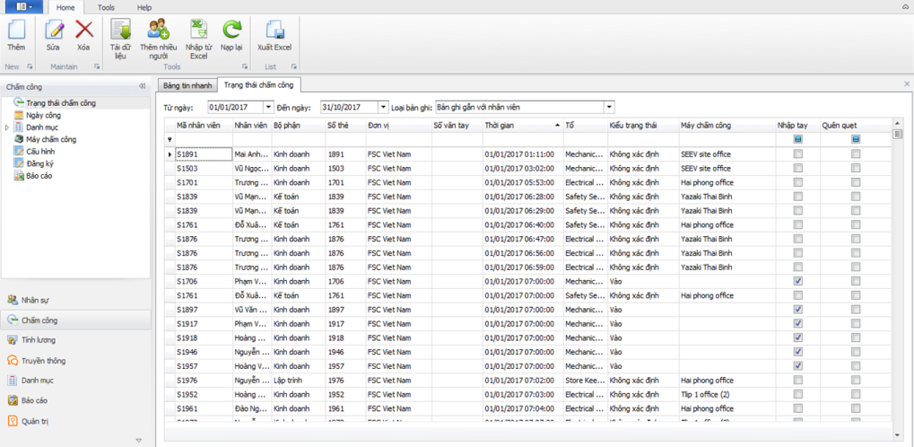This screenshot has height=447, width=914.
Task: Select Trạng thái chấm công tree item
Action: click(x=61, y=103)
